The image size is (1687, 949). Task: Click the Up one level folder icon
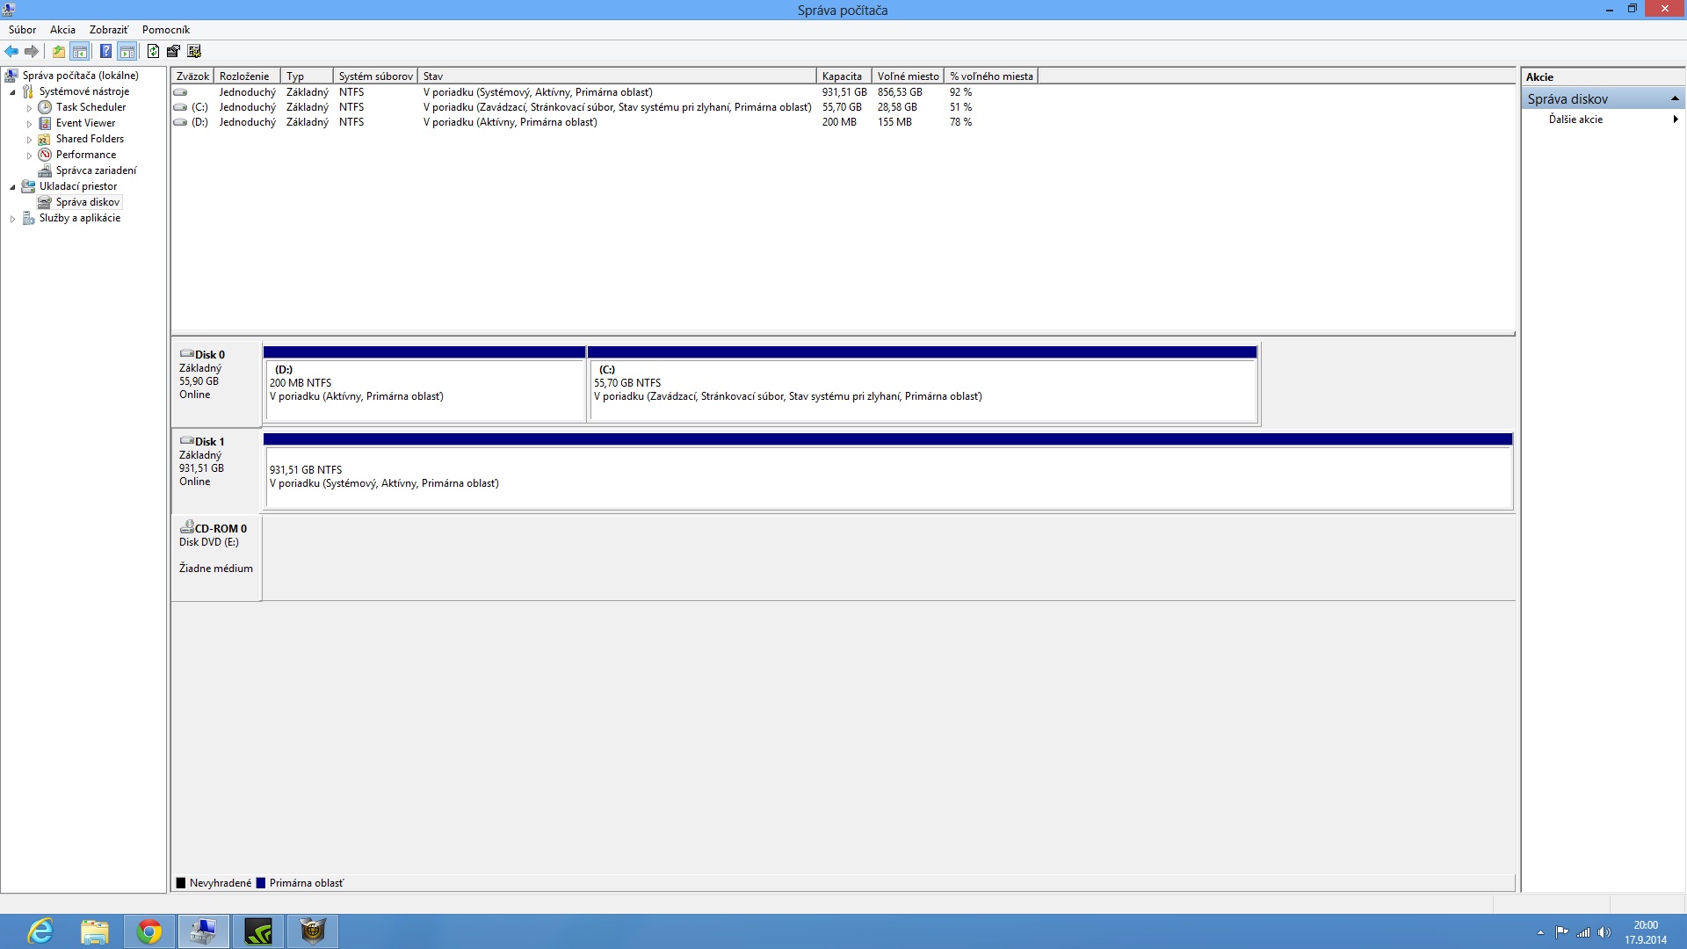[x=58, y=51]
